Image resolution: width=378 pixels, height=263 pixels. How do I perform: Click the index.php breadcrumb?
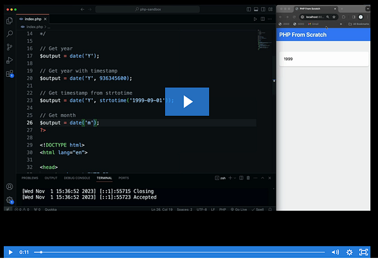click(34, 26)
